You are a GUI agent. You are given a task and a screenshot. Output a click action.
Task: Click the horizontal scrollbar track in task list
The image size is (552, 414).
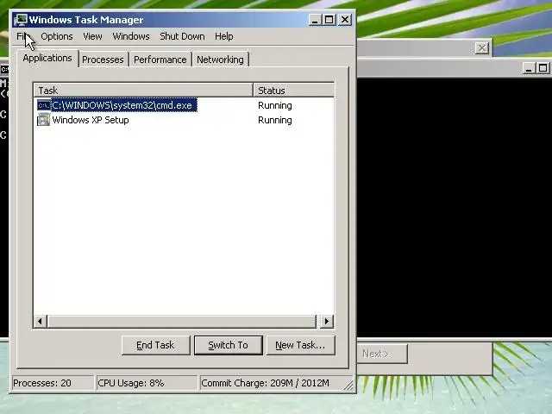coord(182,321)
